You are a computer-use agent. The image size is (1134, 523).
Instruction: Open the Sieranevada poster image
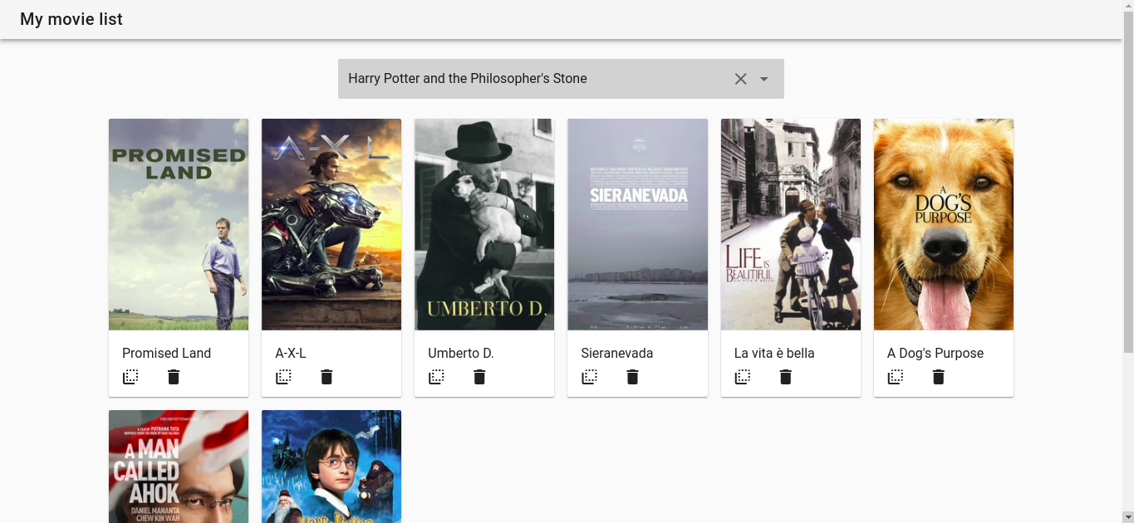tap(637, 224)
